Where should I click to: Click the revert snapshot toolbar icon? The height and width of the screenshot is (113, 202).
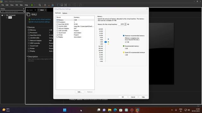(49, 5)
